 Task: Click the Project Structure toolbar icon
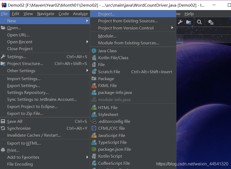tap(189, 22)
